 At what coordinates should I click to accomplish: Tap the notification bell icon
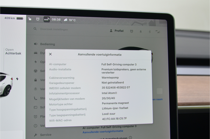click(x=141, y=32)
